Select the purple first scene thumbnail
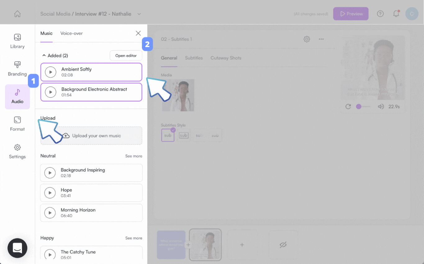This screenshot has width=424, height=264. tap(171, 244)
